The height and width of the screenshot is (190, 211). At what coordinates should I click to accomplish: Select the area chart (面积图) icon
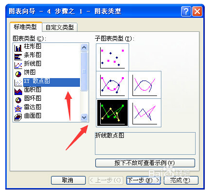tap(18, 92)
